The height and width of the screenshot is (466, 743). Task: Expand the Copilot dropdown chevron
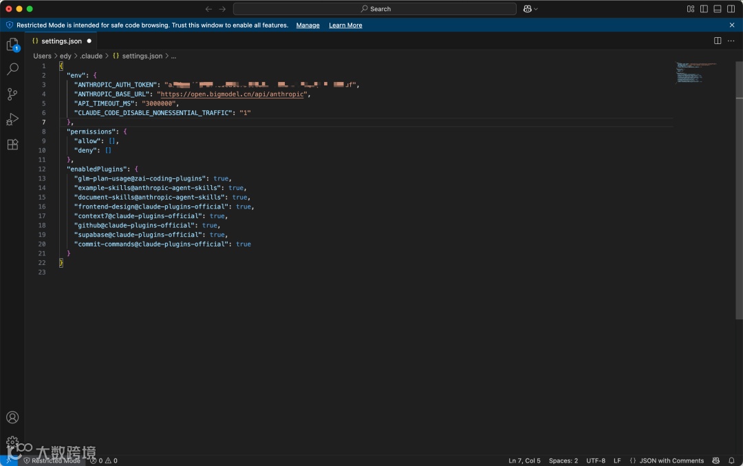[x=536, y=9]
